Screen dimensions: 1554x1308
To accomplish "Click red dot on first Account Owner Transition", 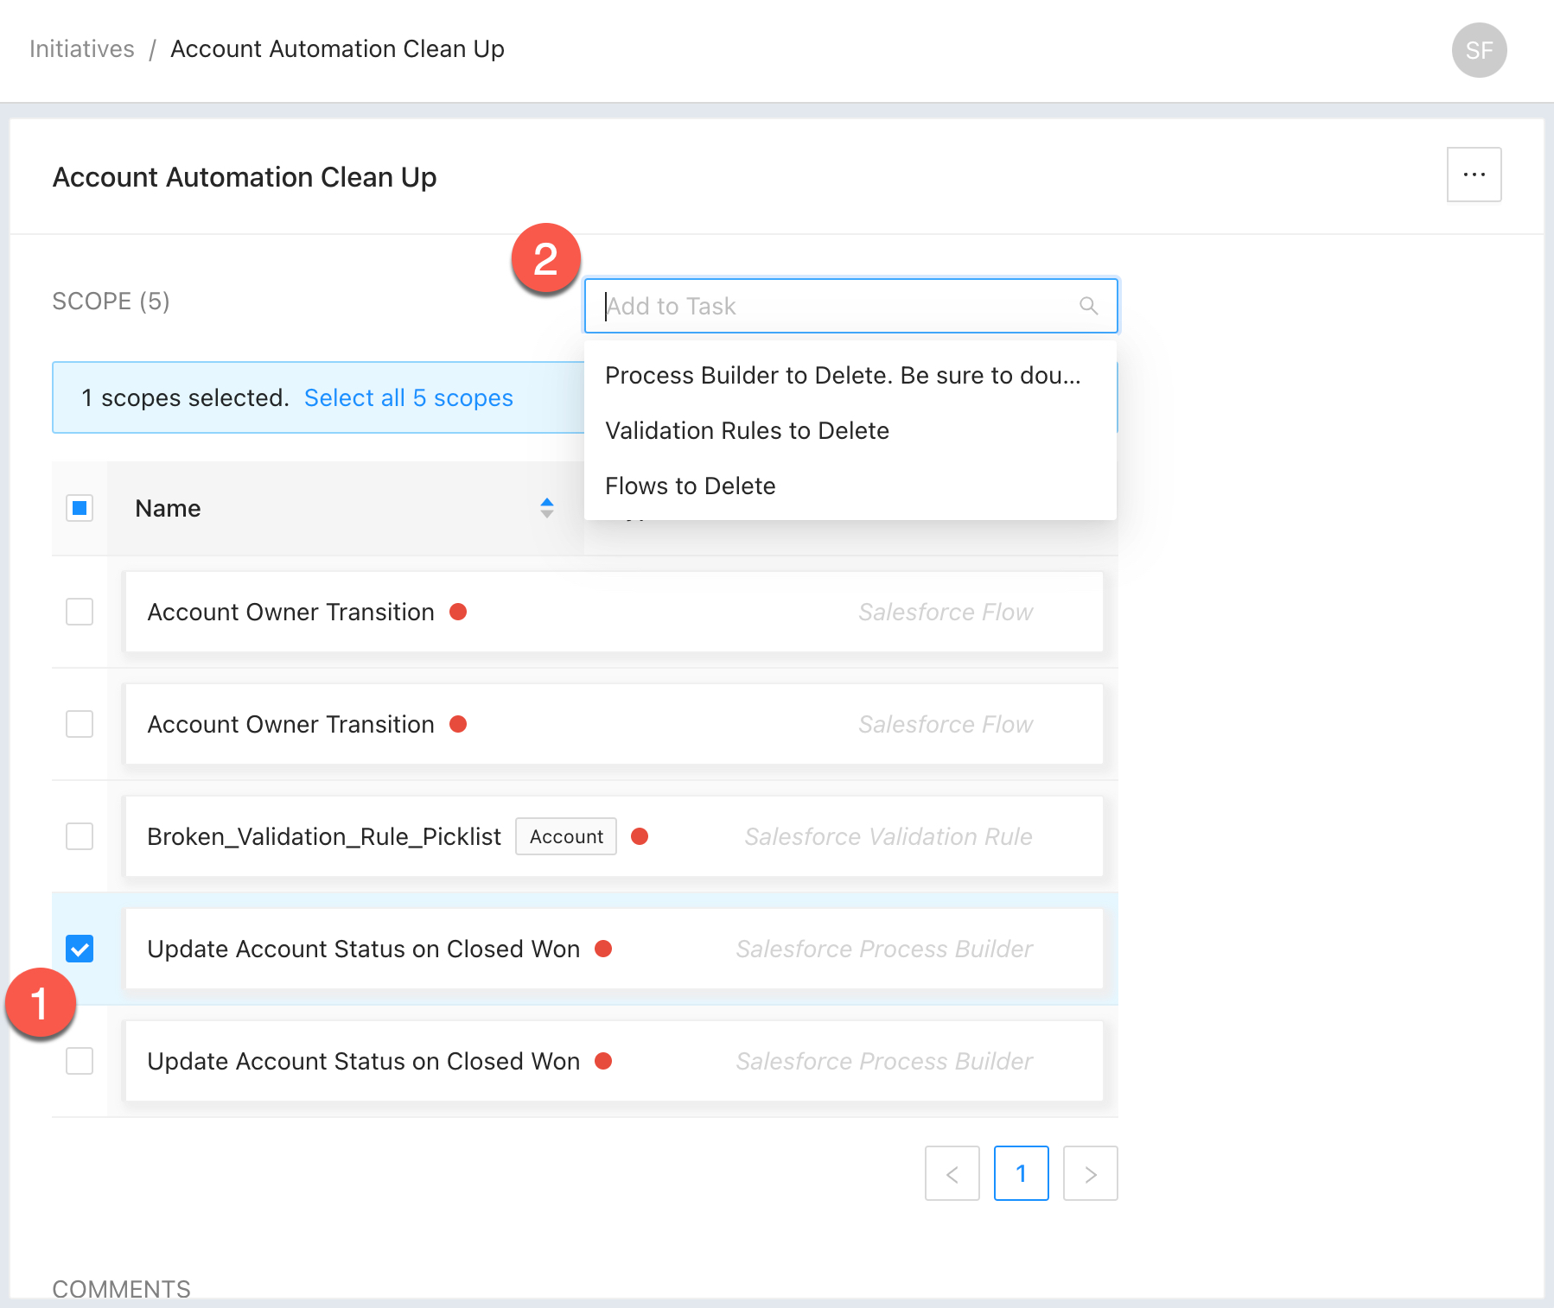I will [x=458, y=612].
